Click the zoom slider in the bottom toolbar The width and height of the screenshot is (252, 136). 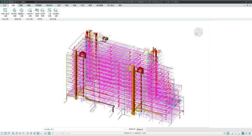tap(62, 133)
